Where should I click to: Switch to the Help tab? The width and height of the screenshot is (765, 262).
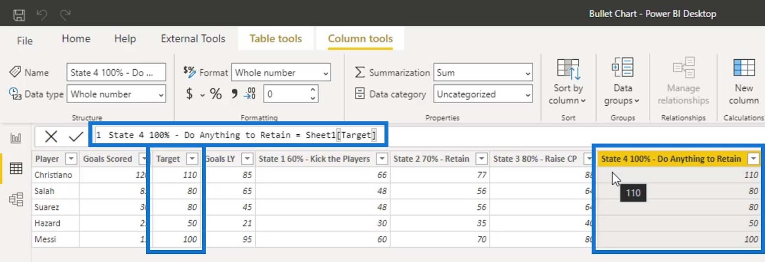[x=125, y=39]
